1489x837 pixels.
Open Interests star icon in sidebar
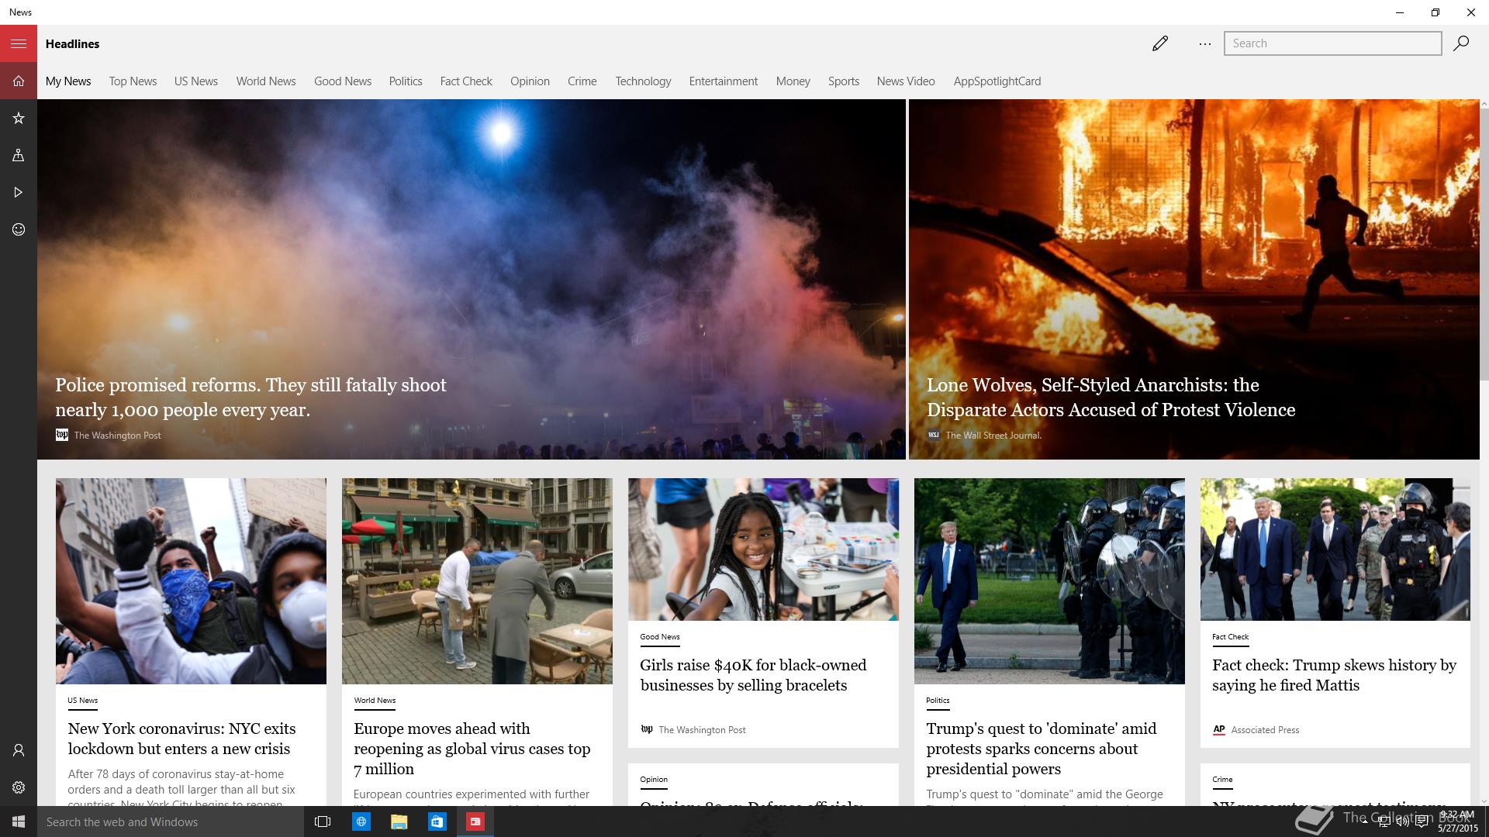[19, 118]
